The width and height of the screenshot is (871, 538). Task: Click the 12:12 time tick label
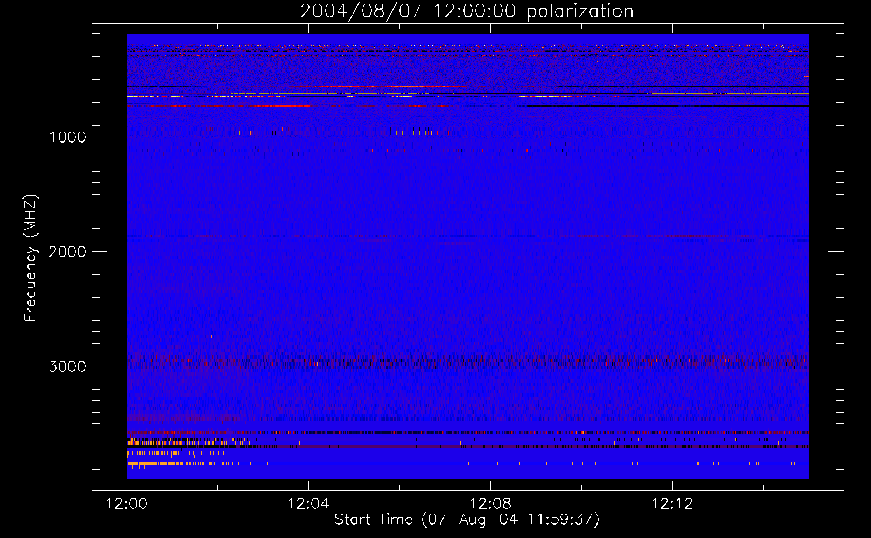[672, 504]
